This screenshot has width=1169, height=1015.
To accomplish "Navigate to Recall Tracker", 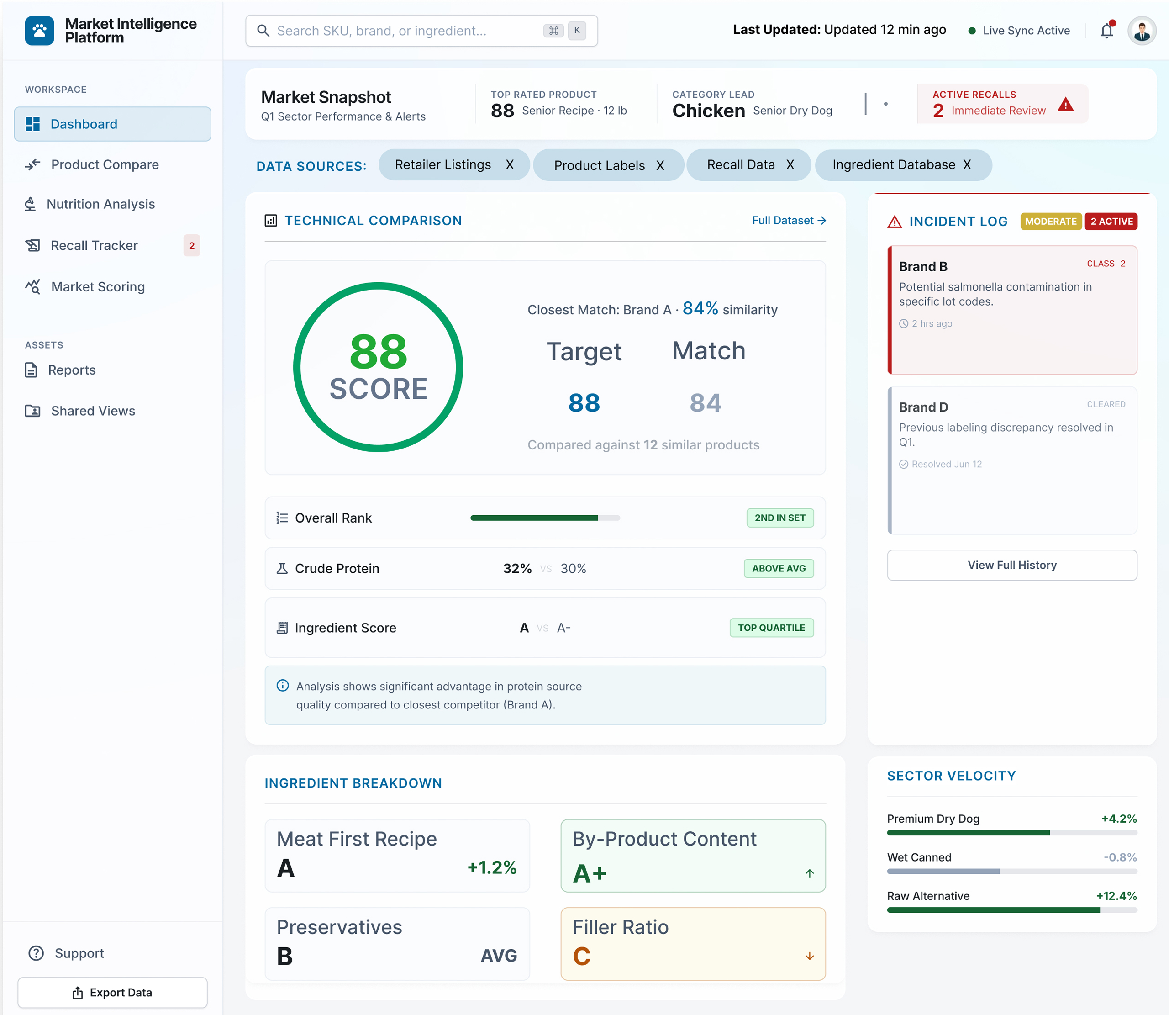I will 113,245.
